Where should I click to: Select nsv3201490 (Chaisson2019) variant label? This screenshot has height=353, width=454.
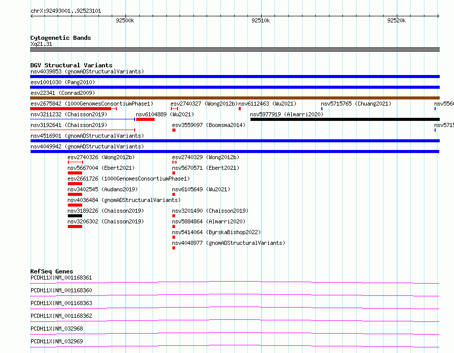[211, 211]
